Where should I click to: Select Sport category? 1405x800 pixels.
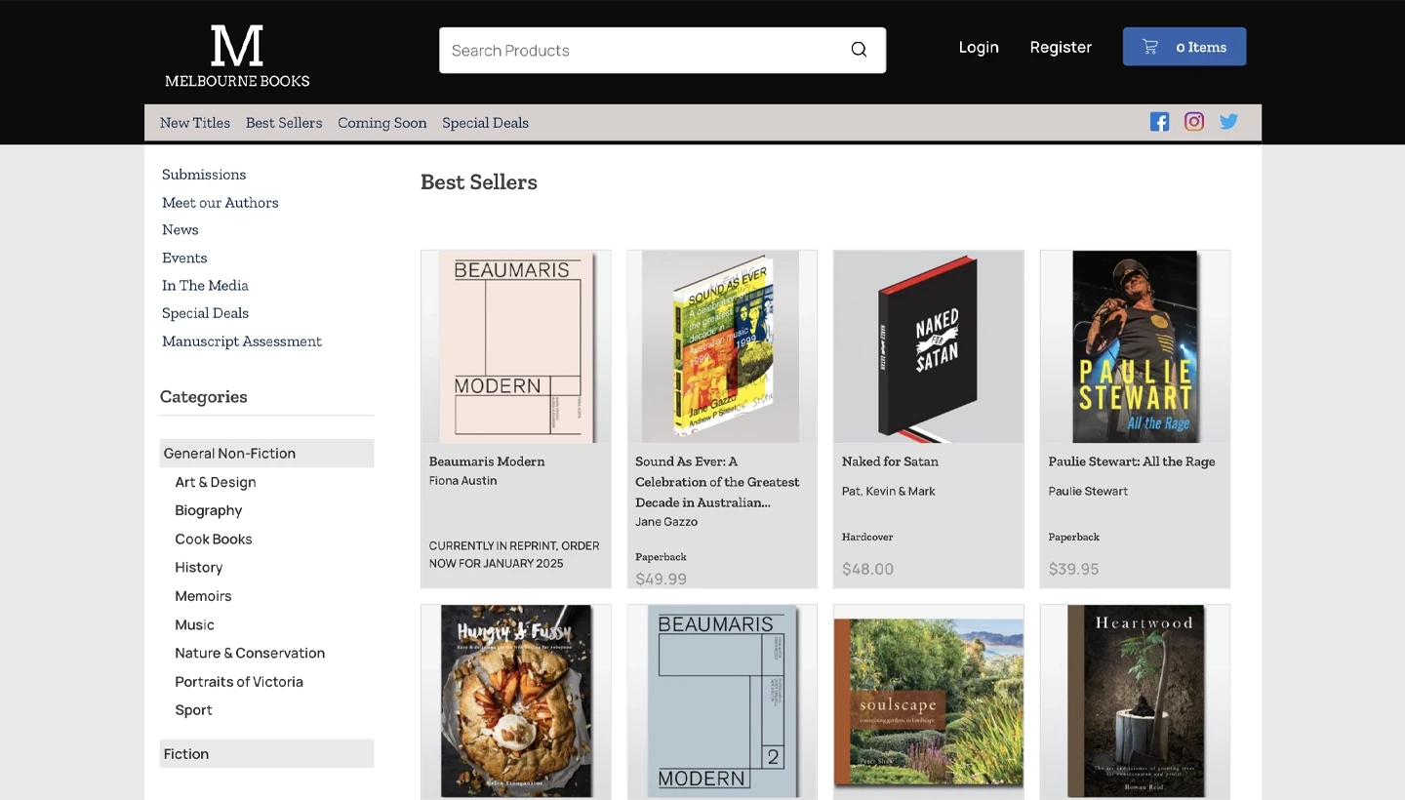coord(193,710)
